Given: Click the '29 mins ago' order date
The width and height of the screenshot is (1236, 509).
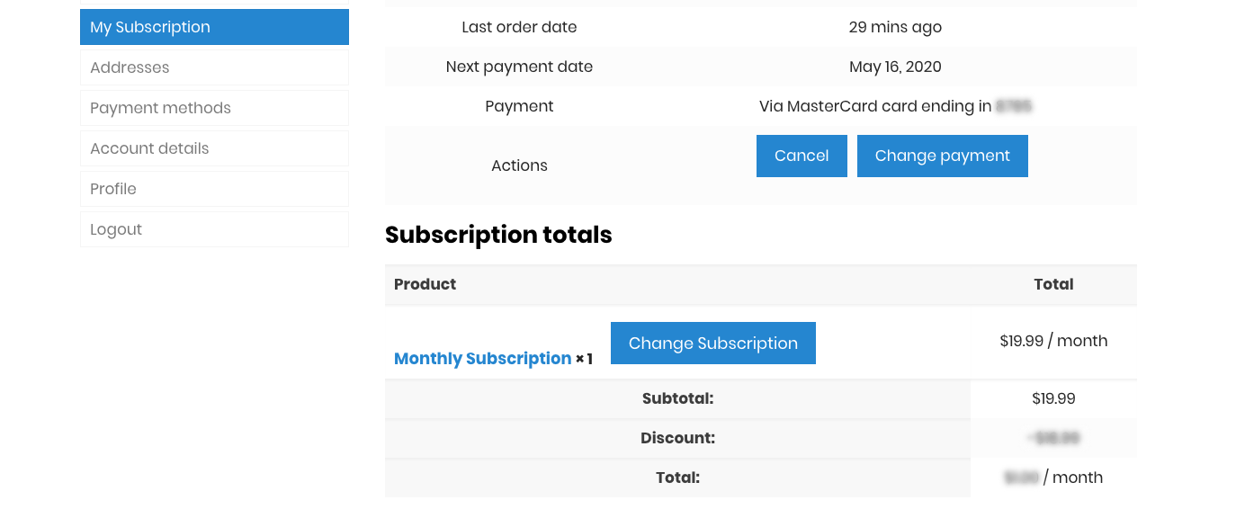Looking at the screenshot, I should 895,27.
